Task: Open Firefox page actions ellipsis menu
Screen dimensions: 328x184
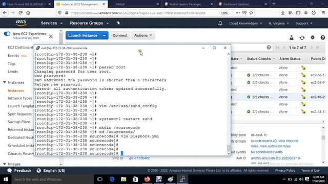Action: [237, 13]
